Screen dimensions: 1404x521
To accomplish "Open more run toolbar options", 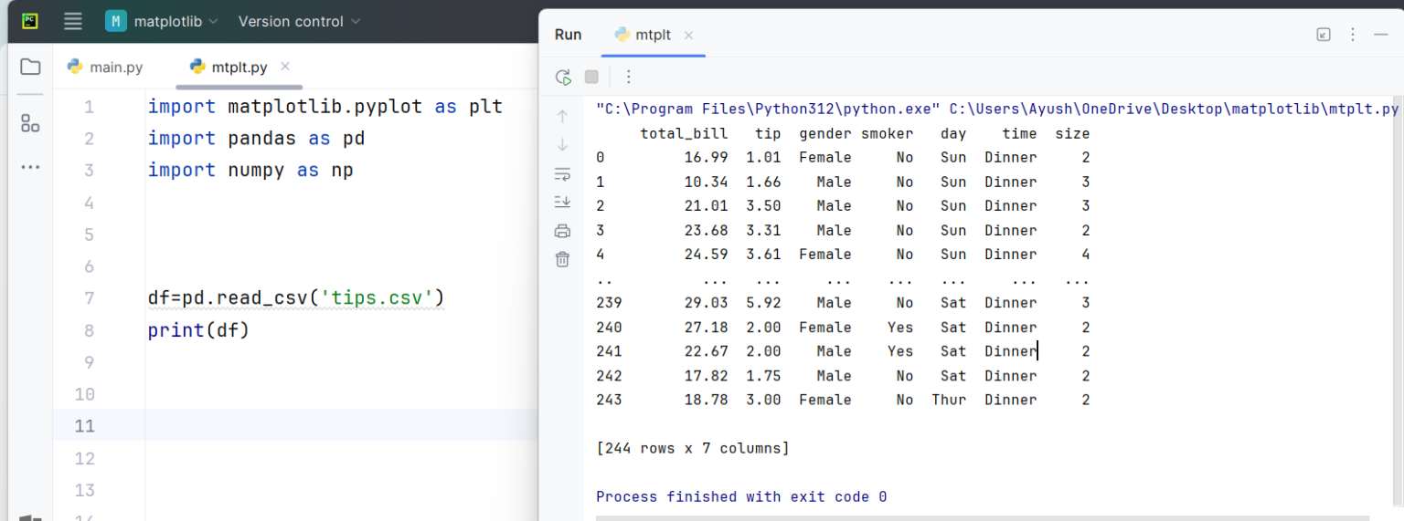I will [x=628, y=77].
